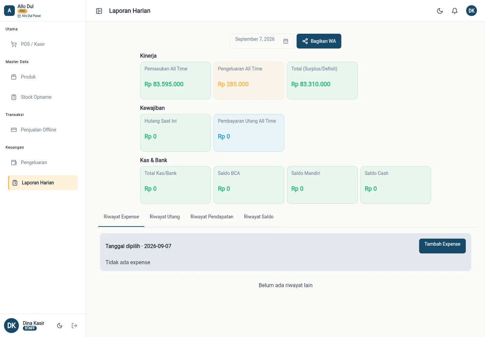
Task: Open notifications bell icon
Action: coord(455,11)
